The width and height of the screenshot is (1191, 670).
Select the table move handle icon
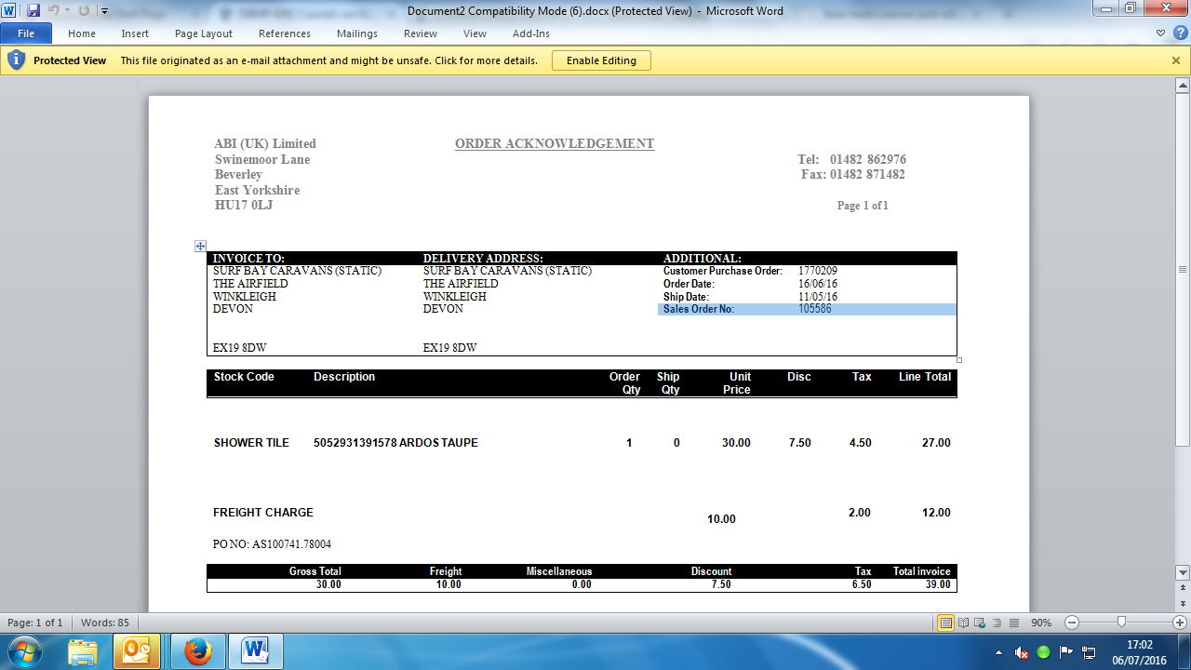[x=200, y=246]
